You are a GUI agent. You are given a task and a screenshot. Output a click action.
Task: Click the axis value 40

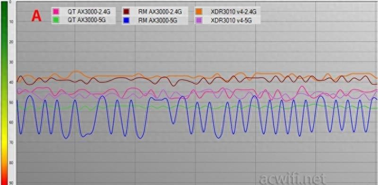[10, 82]
